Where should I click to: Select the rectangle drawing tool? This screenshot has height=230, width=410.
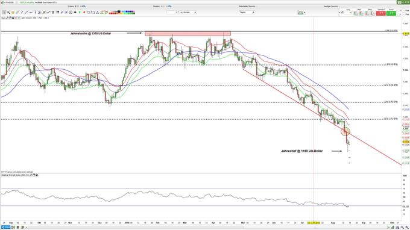point(93,12)
